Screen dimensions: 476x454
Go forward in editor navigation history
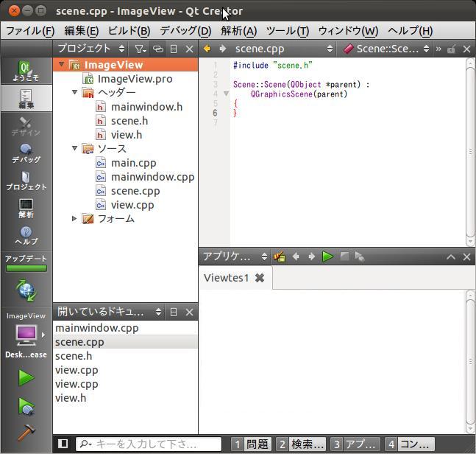[222, 49]
